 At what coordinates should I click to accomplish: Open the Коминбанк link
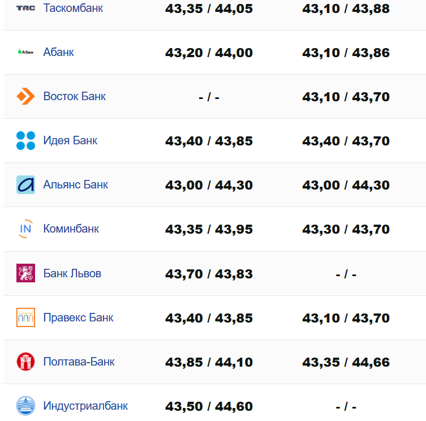[x=71, y=229]
